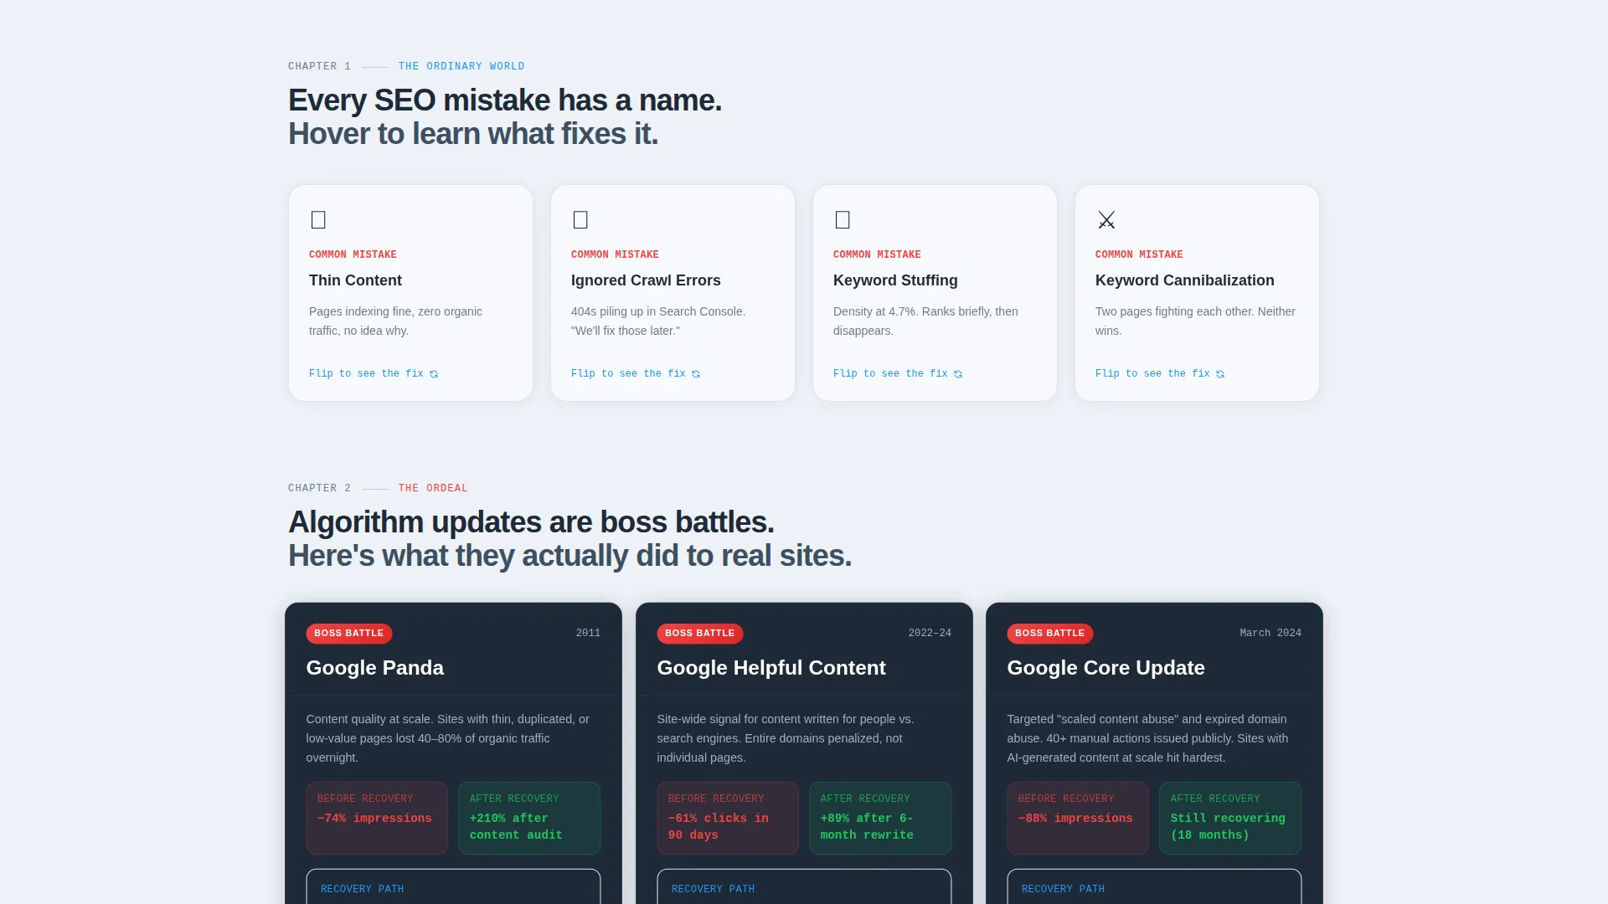Image resolution: width=1608 pixels, height=904 pixels.
Task: Click the 2022-24 date label
Action: tap(930, 634)
